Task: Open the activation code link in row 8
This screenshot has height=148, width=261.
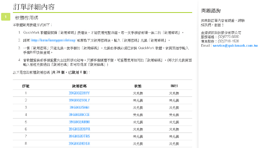Action: (79, 143)
